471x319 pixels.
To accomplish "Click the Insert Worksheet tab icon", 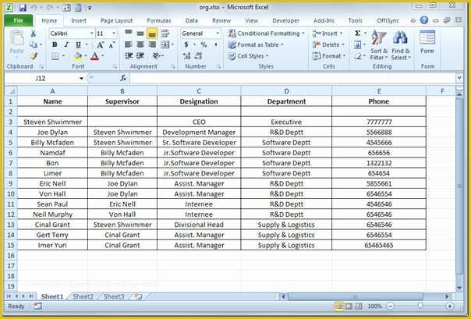I will [x=138, y=297].
